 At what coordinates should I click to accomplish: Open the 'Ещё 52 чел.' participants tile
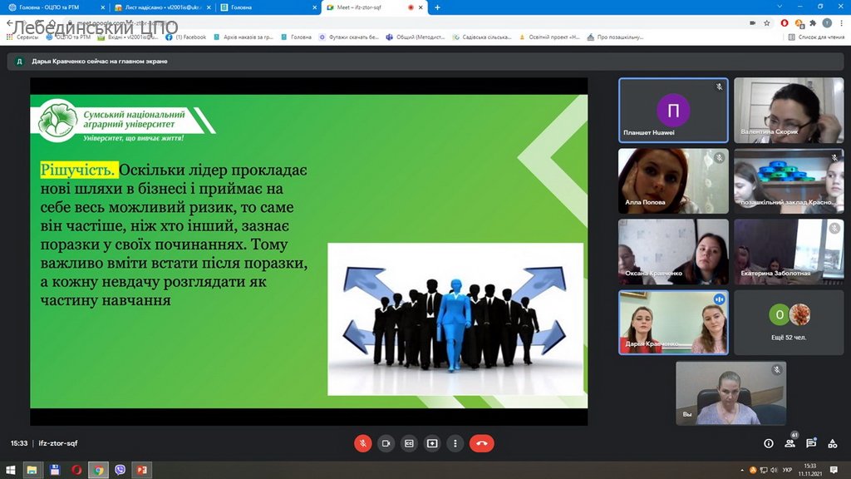pyautogui.click(x=788, y=322)
